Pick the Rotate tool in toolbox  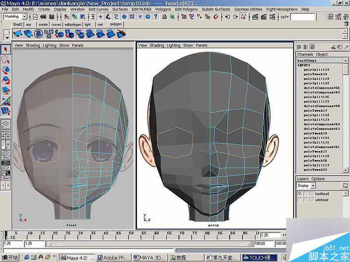pos(6,80)
